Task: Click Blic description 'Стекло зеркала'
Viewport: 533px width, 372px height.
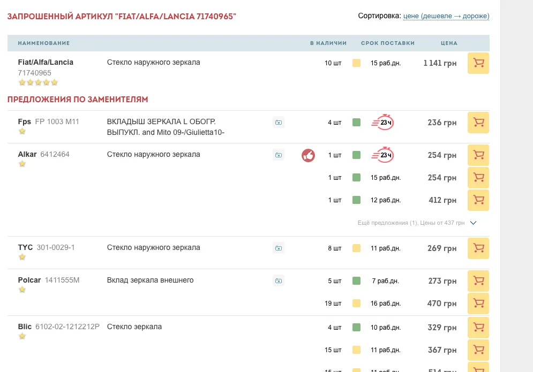Action: click(x=134, y=327)
